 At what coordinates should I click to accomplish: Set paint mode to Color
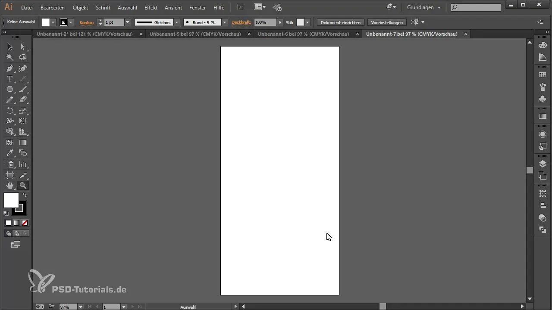[8, 223]
